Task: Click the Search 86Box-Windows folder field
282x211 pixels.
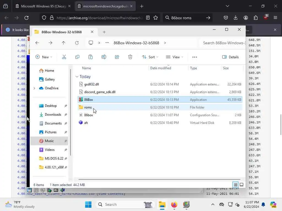Action: 223,43
